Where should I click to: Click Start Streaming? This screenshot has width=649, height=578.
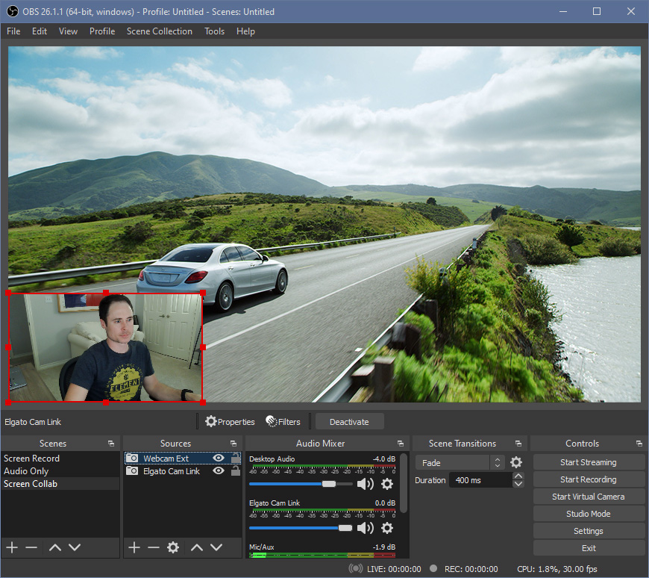point(589,462)
